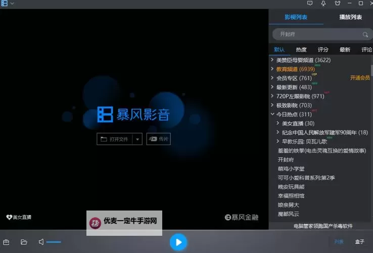373x253 pixels.
Task: Expand the 美女直播 (30) subcategory
Action: pyautogui.click(x=278, y=123)
